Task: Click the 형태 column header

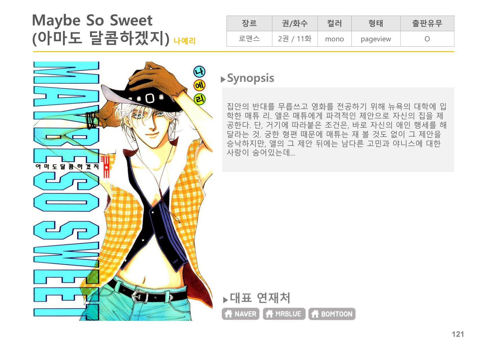Action: [x=376, y=23]
